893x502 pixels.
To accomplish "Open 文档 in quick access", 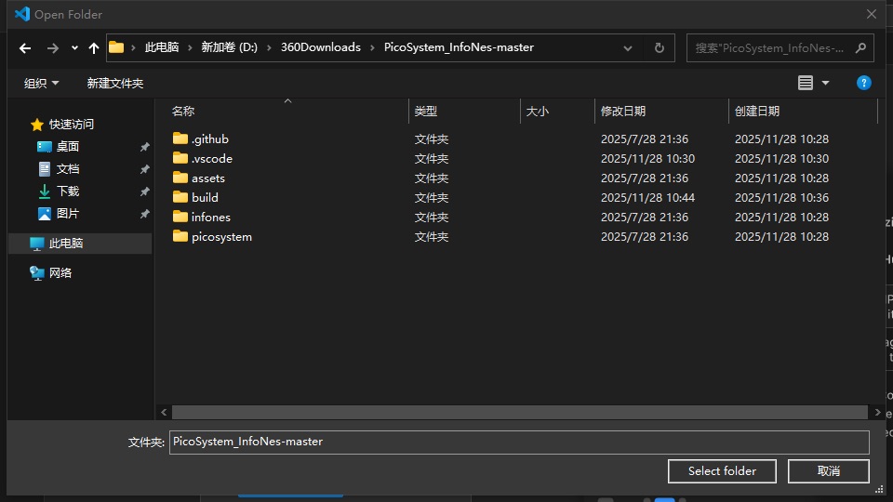I will click(x=67, y=169).
